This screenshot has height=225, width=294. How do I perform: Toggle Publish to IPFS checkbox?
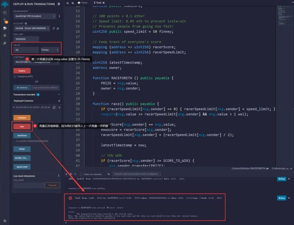coord(15,76)
